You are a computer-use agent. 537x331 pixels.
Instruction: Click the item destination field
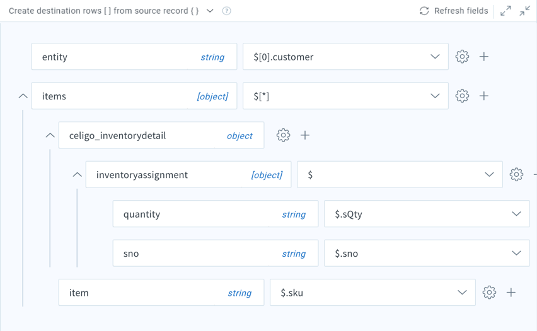(x=161, y=293)
